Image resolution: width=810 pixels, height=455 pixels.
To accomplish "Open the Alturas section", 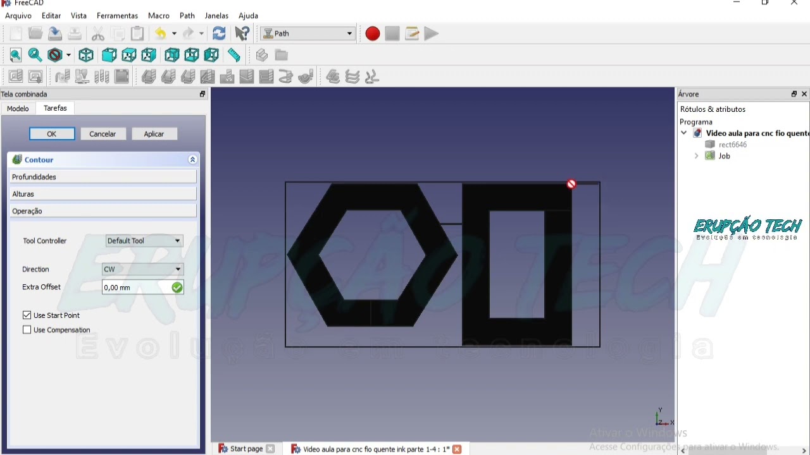I will pyautogui.click(x=103, y=194).
